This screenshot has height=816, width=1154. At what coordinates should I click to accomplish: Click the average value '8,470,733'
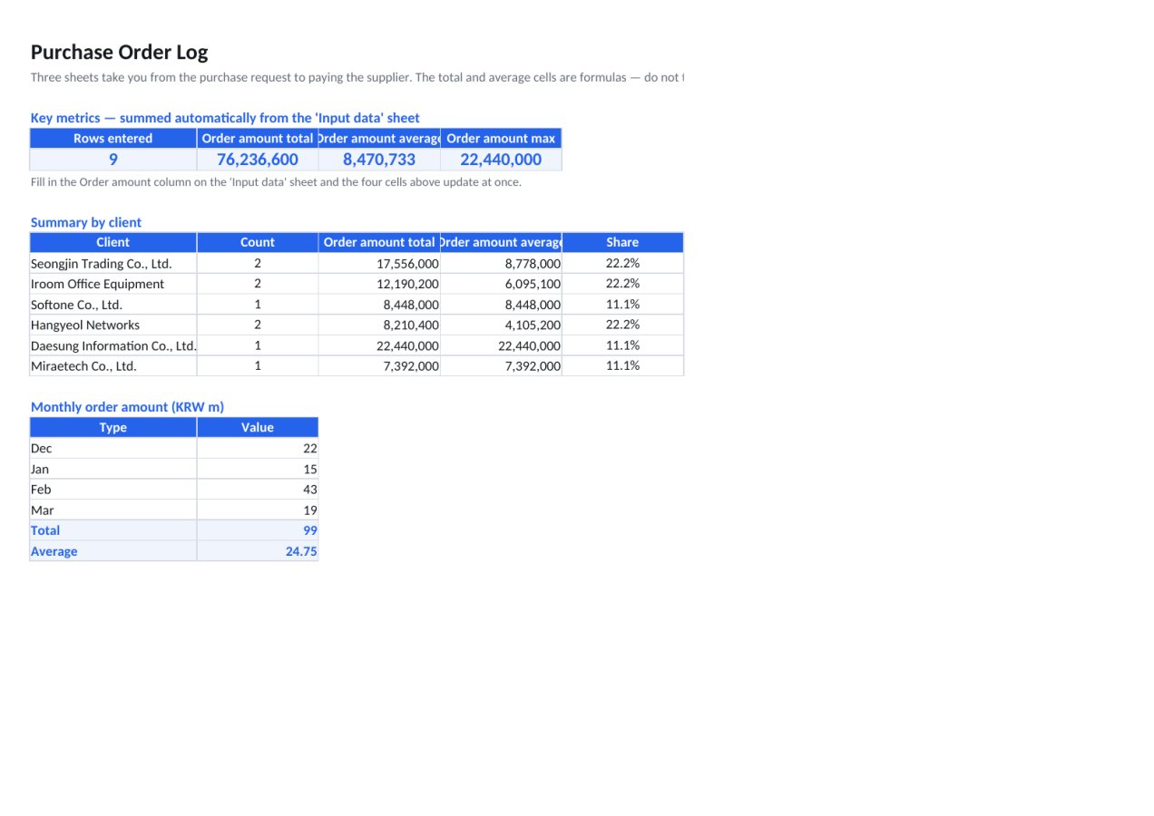pos(379,160)
